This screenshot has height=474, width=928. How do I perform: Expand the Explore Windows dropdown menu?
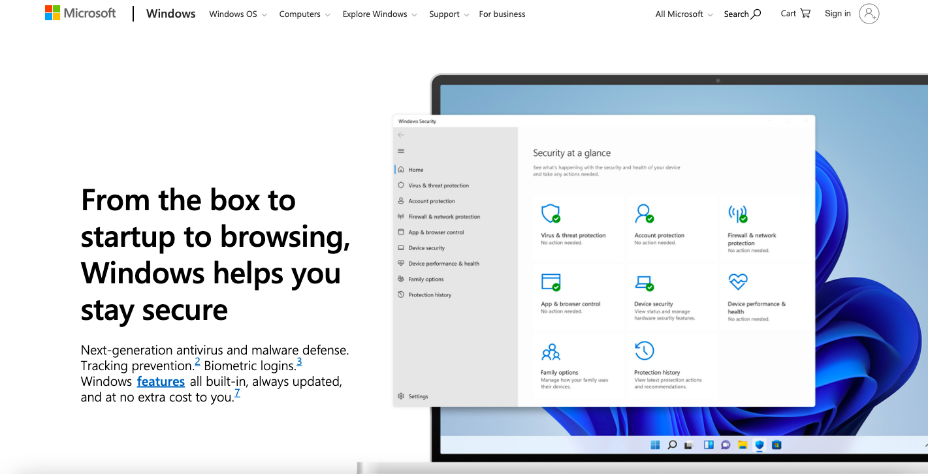coord(379,14)
